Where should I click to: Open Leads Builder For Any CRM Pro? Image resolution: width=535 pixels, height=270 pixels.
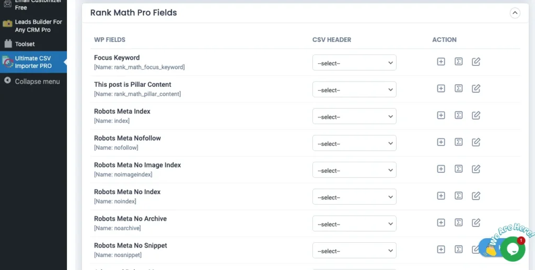point(38,26)
